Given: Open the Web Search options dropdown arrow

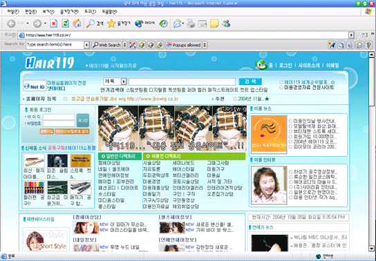Looking at the screenshot, I should tap(124, 45).
